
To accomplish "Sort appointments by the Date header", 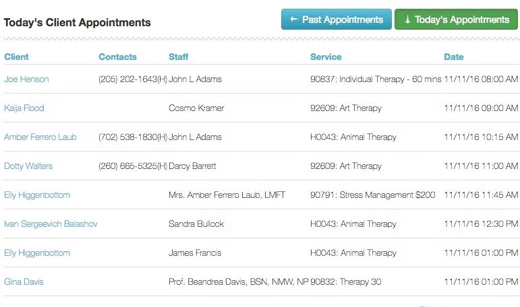I will 454,57.
